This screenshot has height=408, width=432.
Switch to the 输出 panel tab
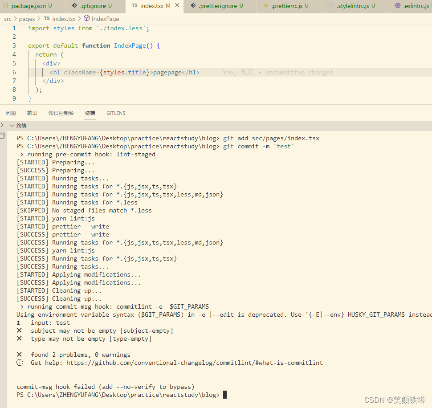click(x=32, y=113)
